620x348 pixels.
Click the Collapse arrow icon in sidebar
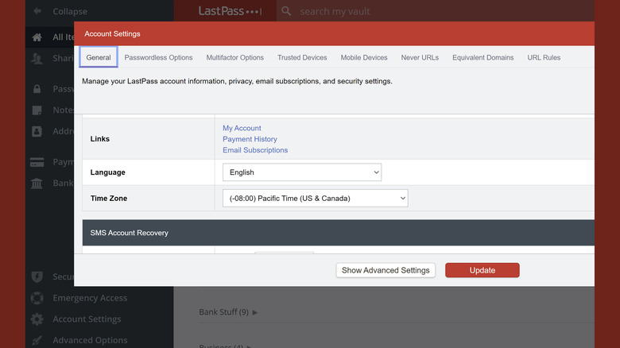(x=37, y=12)
